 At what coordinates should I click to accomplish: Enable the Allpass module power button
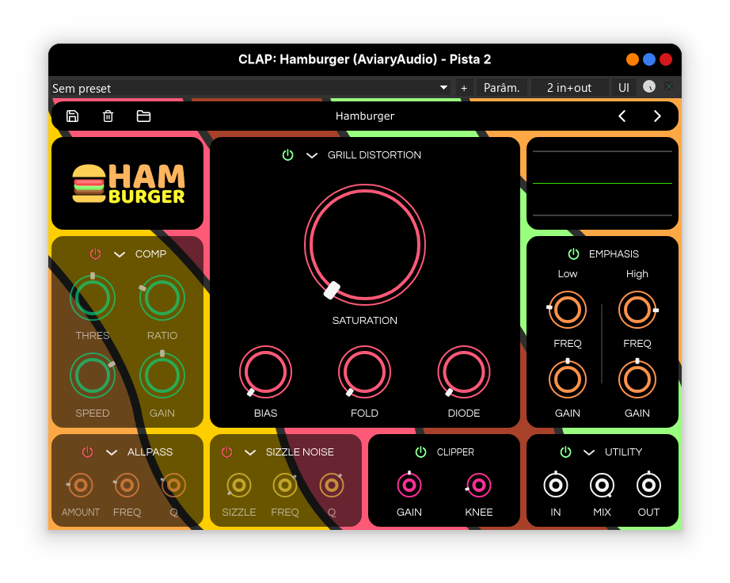tap(88, 452)
